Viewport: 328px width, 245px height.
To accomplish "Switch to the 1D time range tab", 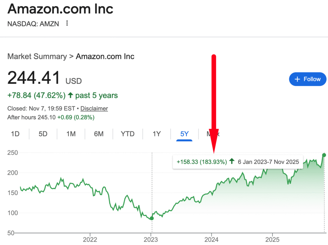I will [15, 134].
